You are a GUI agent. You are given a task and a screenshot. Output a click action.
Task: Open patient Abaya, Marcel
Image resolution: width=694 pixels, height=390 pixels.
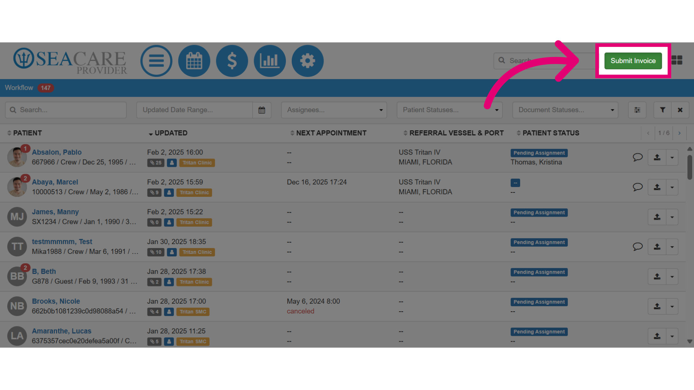click(55, 182)
